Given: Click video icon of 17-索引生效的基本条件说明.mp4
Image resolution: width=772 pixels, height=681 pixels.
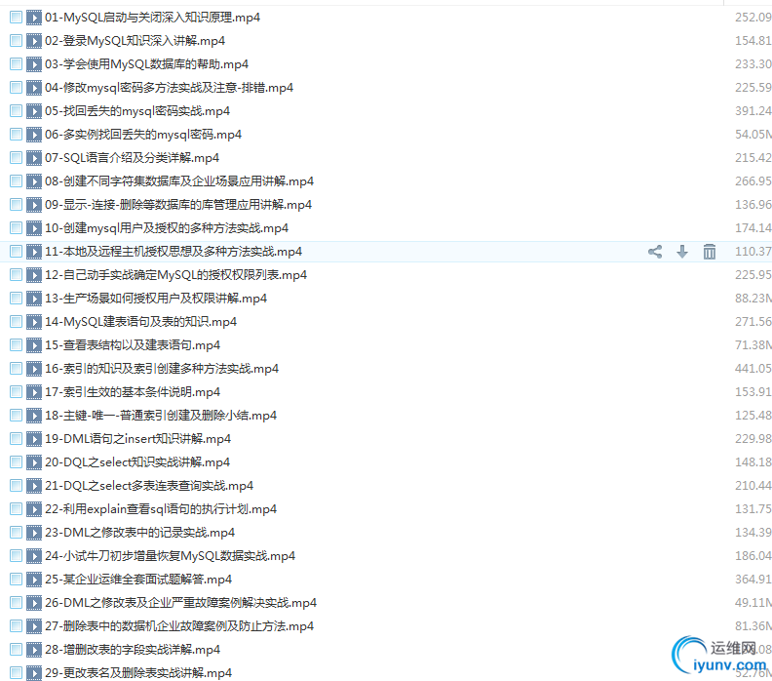Looking at the screenshot, I should (34, 392).
